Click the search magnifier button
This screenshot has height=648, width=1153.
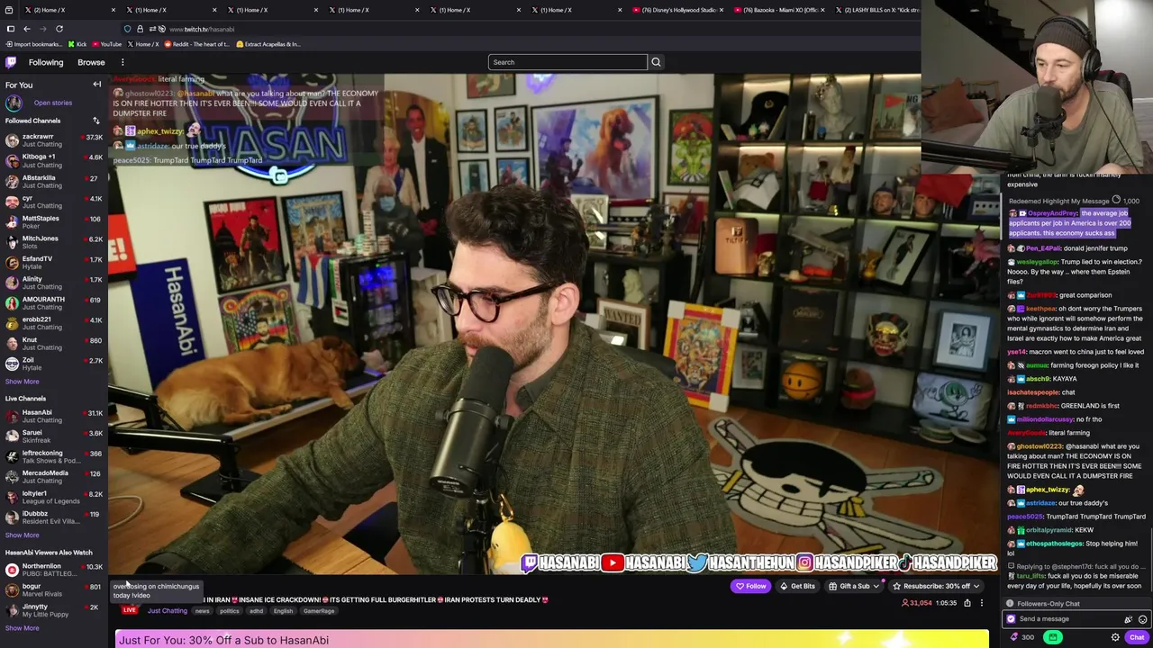pyautogui.click(x=656, y=62)
